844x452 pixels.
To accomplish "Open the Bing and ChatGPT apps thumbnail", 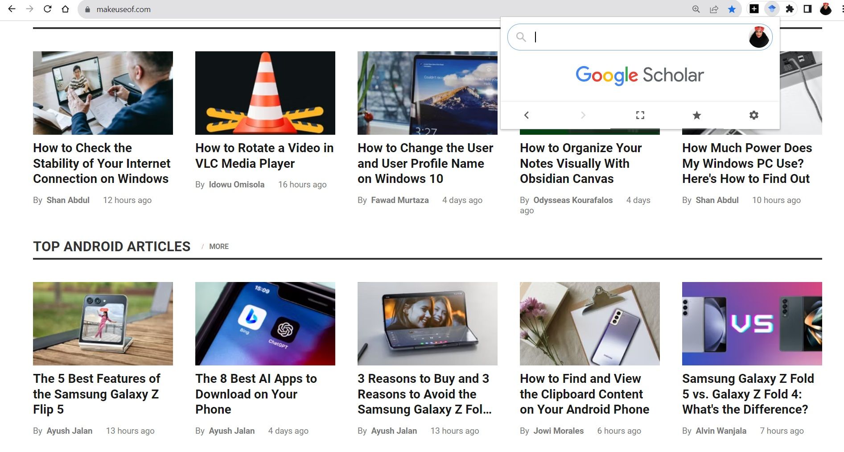I will point(265,323).
